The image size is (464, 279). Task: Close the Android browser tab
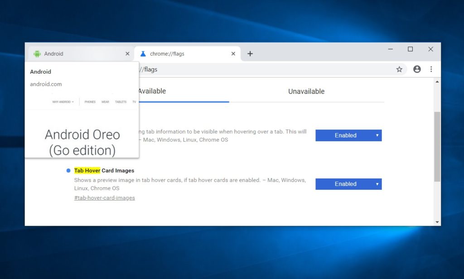pos(127,53)
